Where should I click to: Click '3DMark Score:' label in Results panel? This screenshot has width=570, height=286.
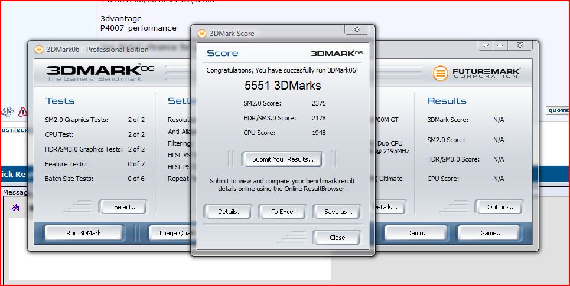pos(448,120)
